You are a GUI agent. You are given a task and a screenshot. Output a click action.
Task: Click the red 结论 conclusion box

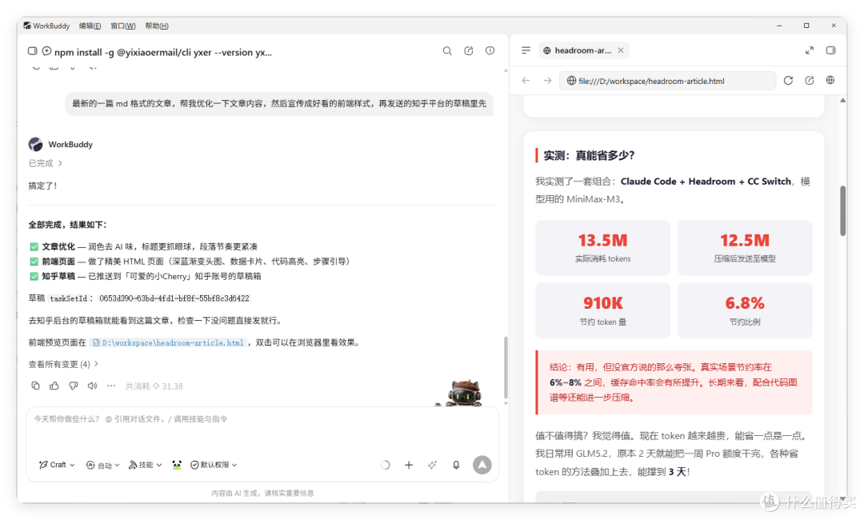(674, 382)
